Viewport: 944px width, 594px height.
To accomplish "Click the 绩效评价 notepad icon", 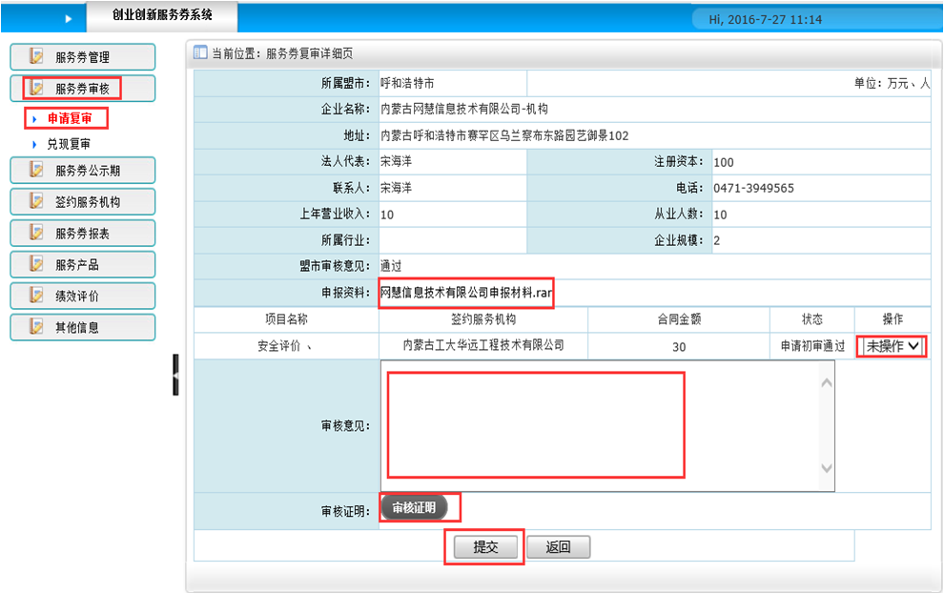I will pos(37,295).
